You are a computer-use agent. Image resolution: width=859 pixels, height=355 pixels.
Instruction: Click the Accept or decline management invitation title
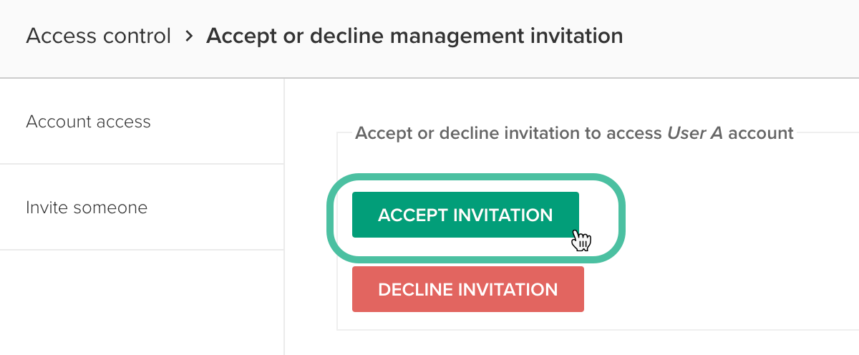coord(414,35)
